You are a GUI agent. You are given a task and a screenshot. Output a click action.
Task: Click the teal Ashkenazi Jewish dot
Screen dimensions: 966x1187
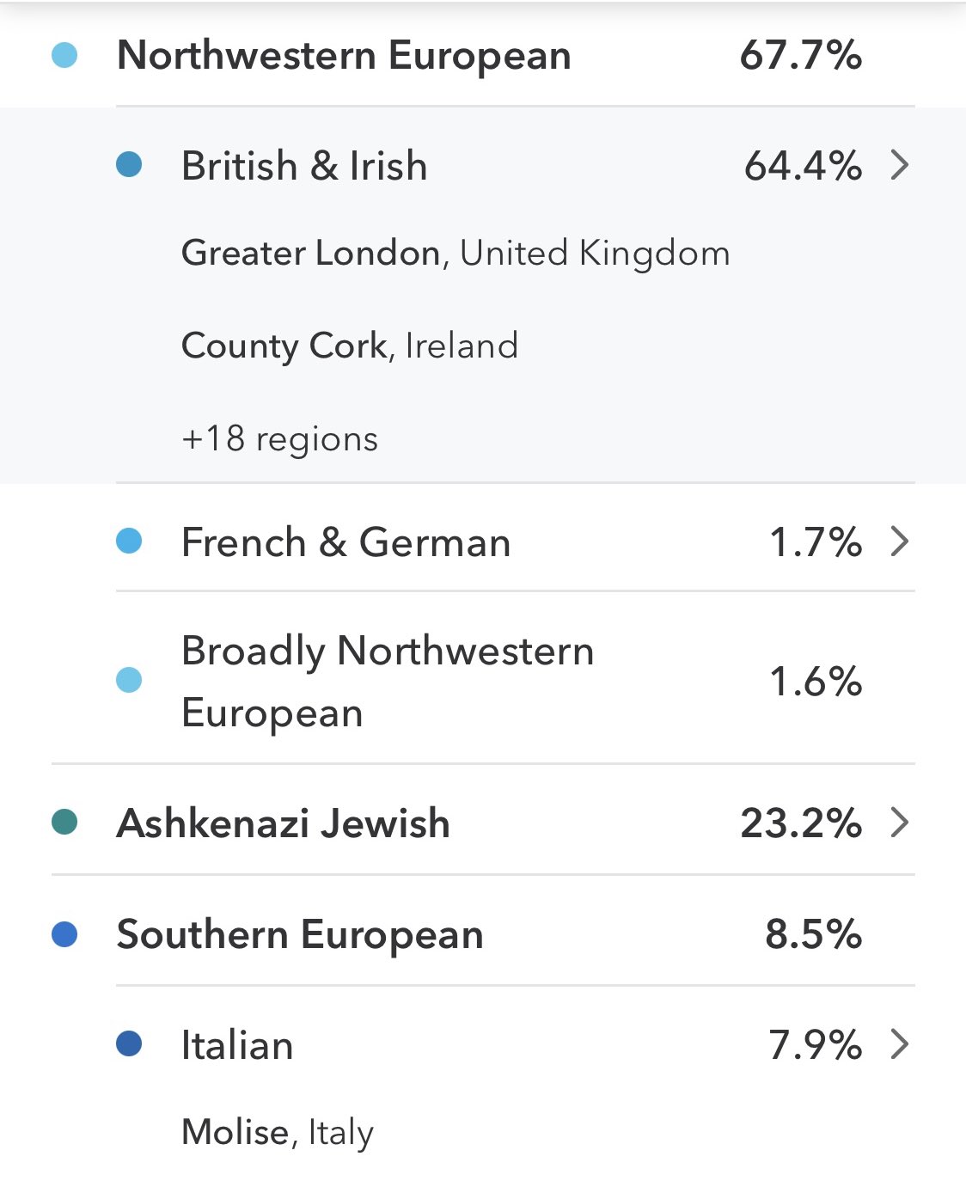coord(64,823)
